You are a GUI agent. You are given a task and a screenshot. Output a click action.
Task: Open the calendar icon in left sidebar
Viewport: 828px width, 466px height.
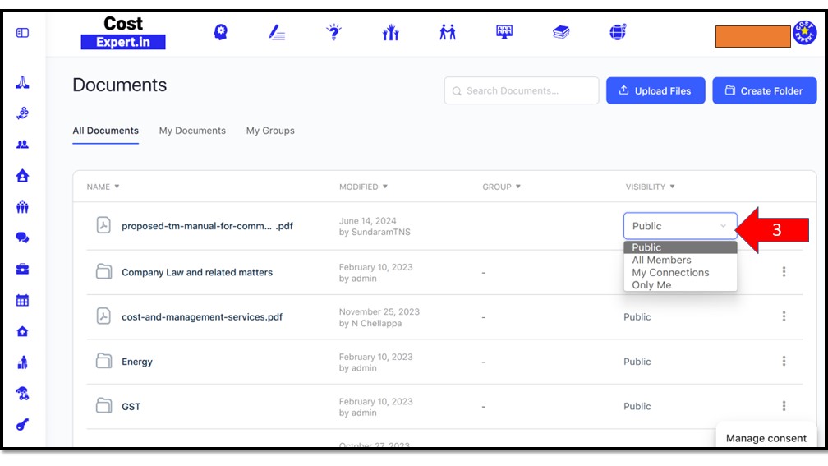[23, 300]
